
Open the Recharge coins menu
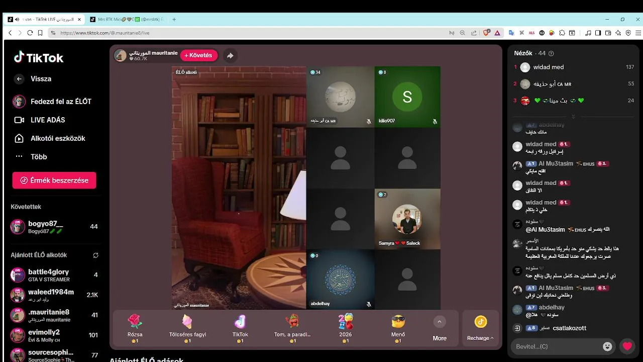tap(480, 328)
